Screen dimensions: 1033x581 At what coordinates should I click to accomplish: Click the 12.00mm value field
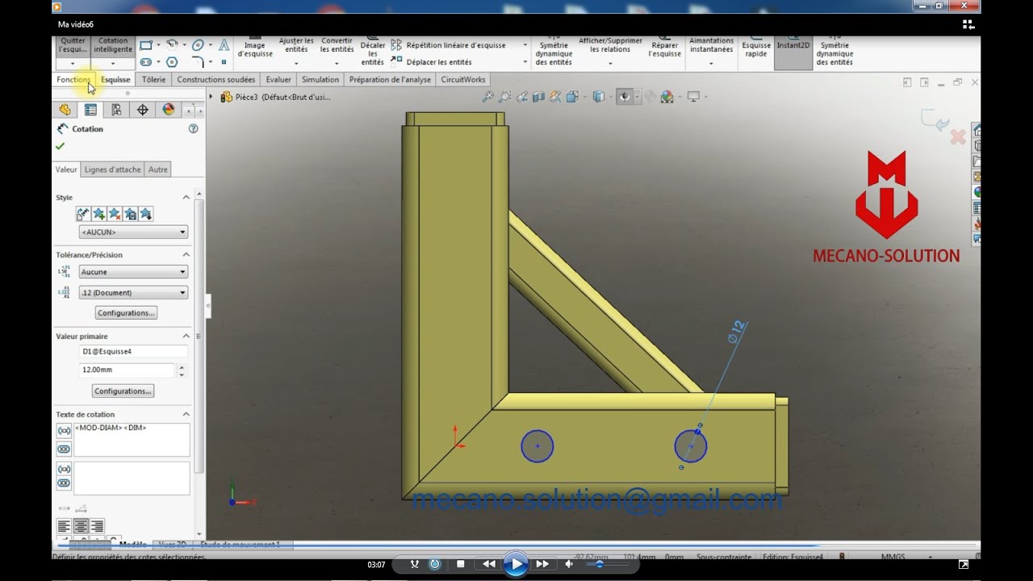(127, 370)
